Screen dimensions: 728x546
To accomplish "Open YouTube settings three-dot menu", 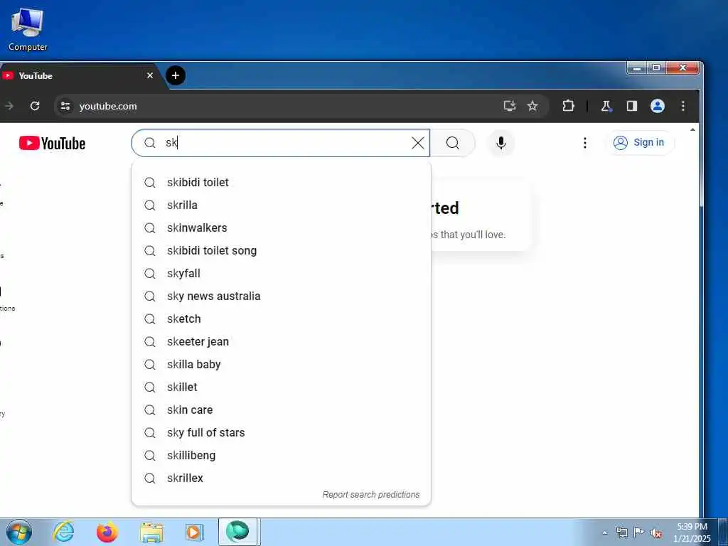I will coord(584,142).
